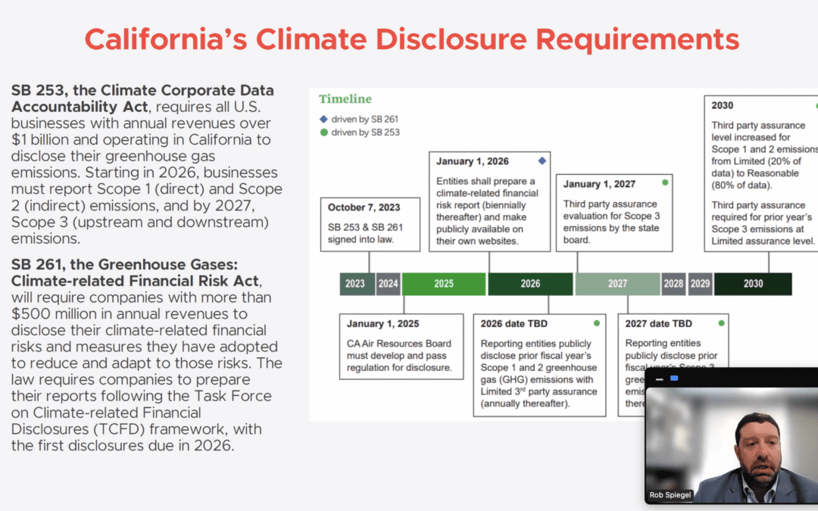Screen dimensions: 818x511
Task: Click the text '$1 billion and operating in California to'
Action: (x=141, y=139)
